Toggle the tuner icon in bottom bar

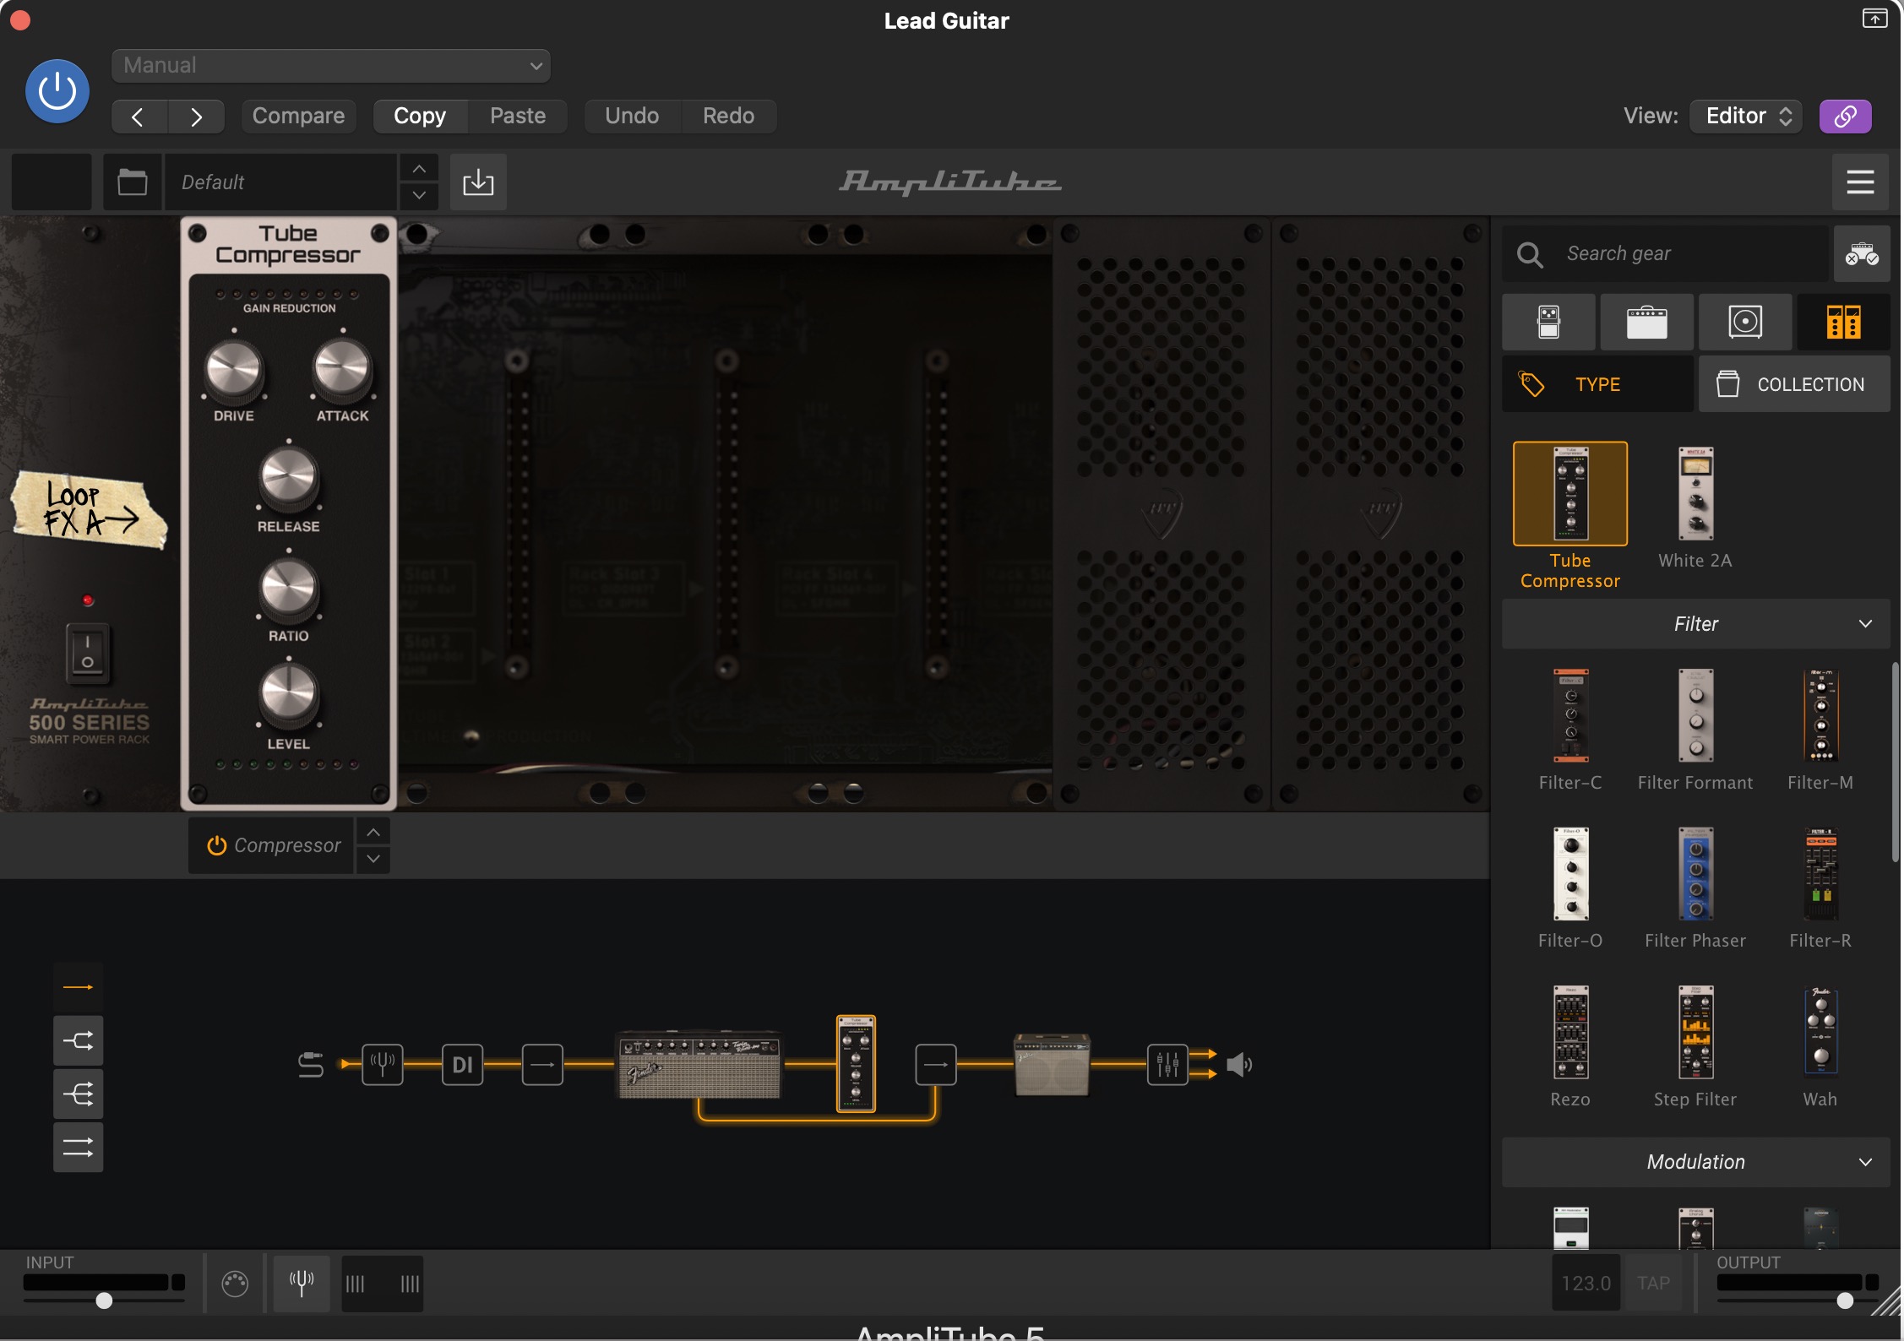pyautogui.click(x=302, y=1284)
